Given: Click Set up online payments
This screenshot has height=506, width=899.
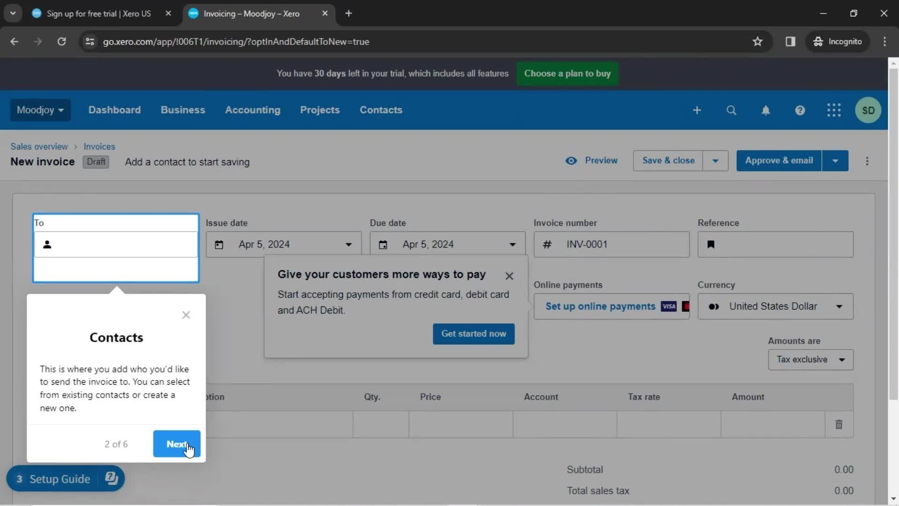Looking at the screenshot, I should 600,306.
